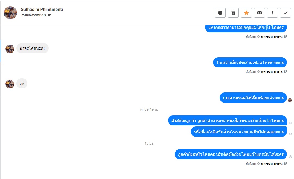The image size is (294, 179).
Task: Click customer avatar beside ค่ะ message
Action: click(x=10, y=84)
